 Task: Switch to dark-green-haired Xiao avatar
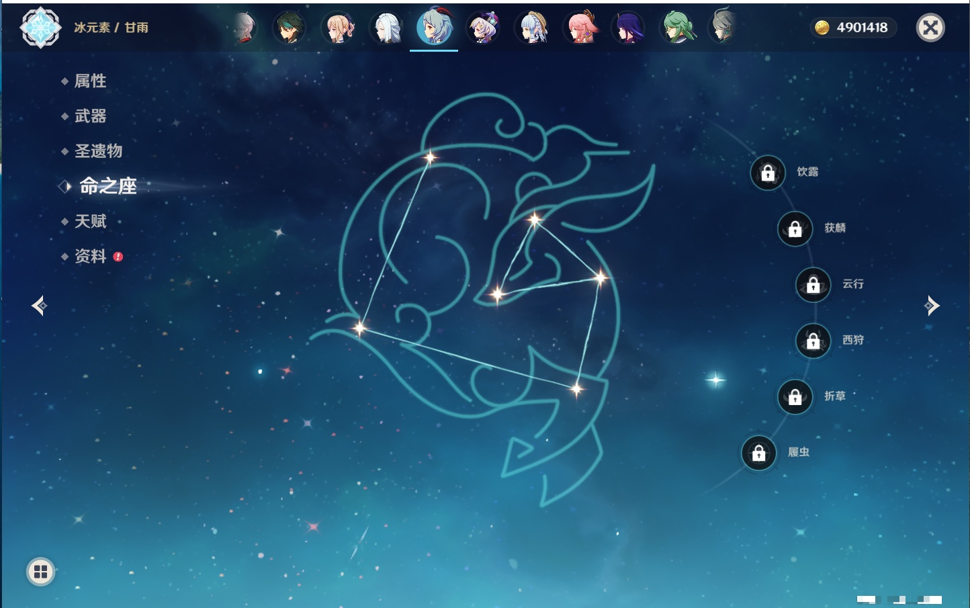[x=290, y=28]
